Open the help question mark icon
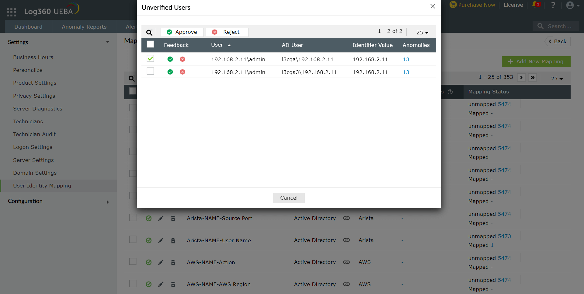 pyautogui.click(x=553, y=5)
